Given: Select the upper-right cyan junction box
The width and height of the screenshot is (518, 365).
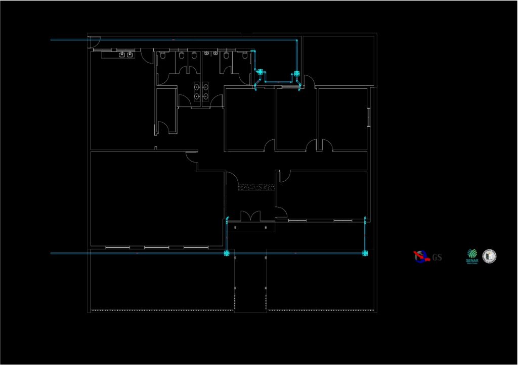Looking at the screenshot, I should 297,73.
